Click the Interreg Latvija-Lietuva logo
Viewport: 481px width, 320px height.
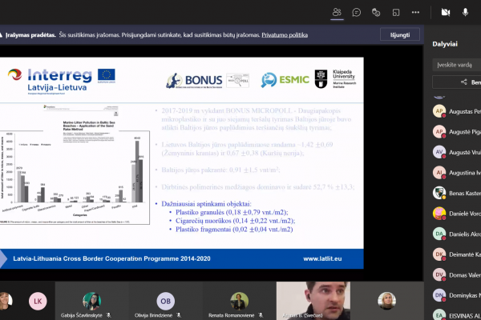62,81
